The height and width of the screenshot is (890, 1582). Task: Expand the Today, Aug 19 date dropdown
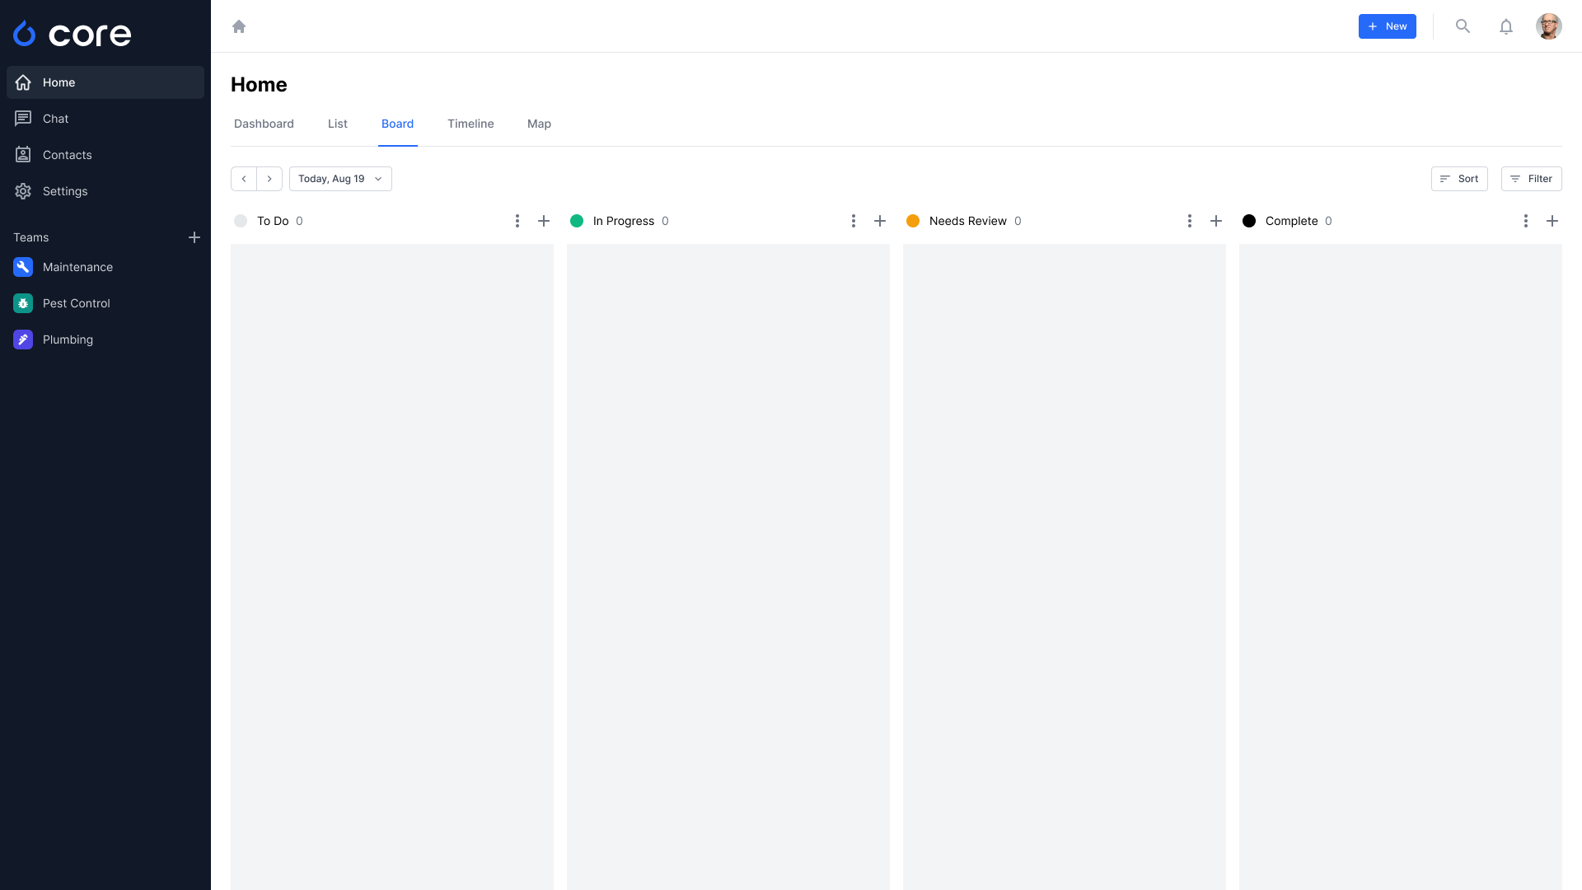(x=340, y=179)
